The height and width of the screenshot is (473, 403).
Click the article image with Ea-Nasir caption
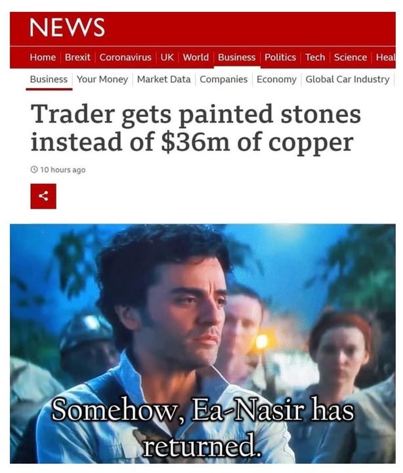[203, 344]
